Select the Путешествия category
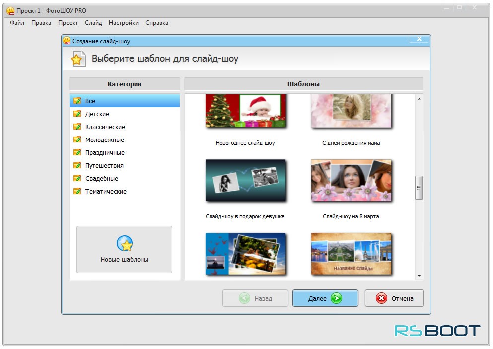This screenshot has height=349, width=493. 125,165
